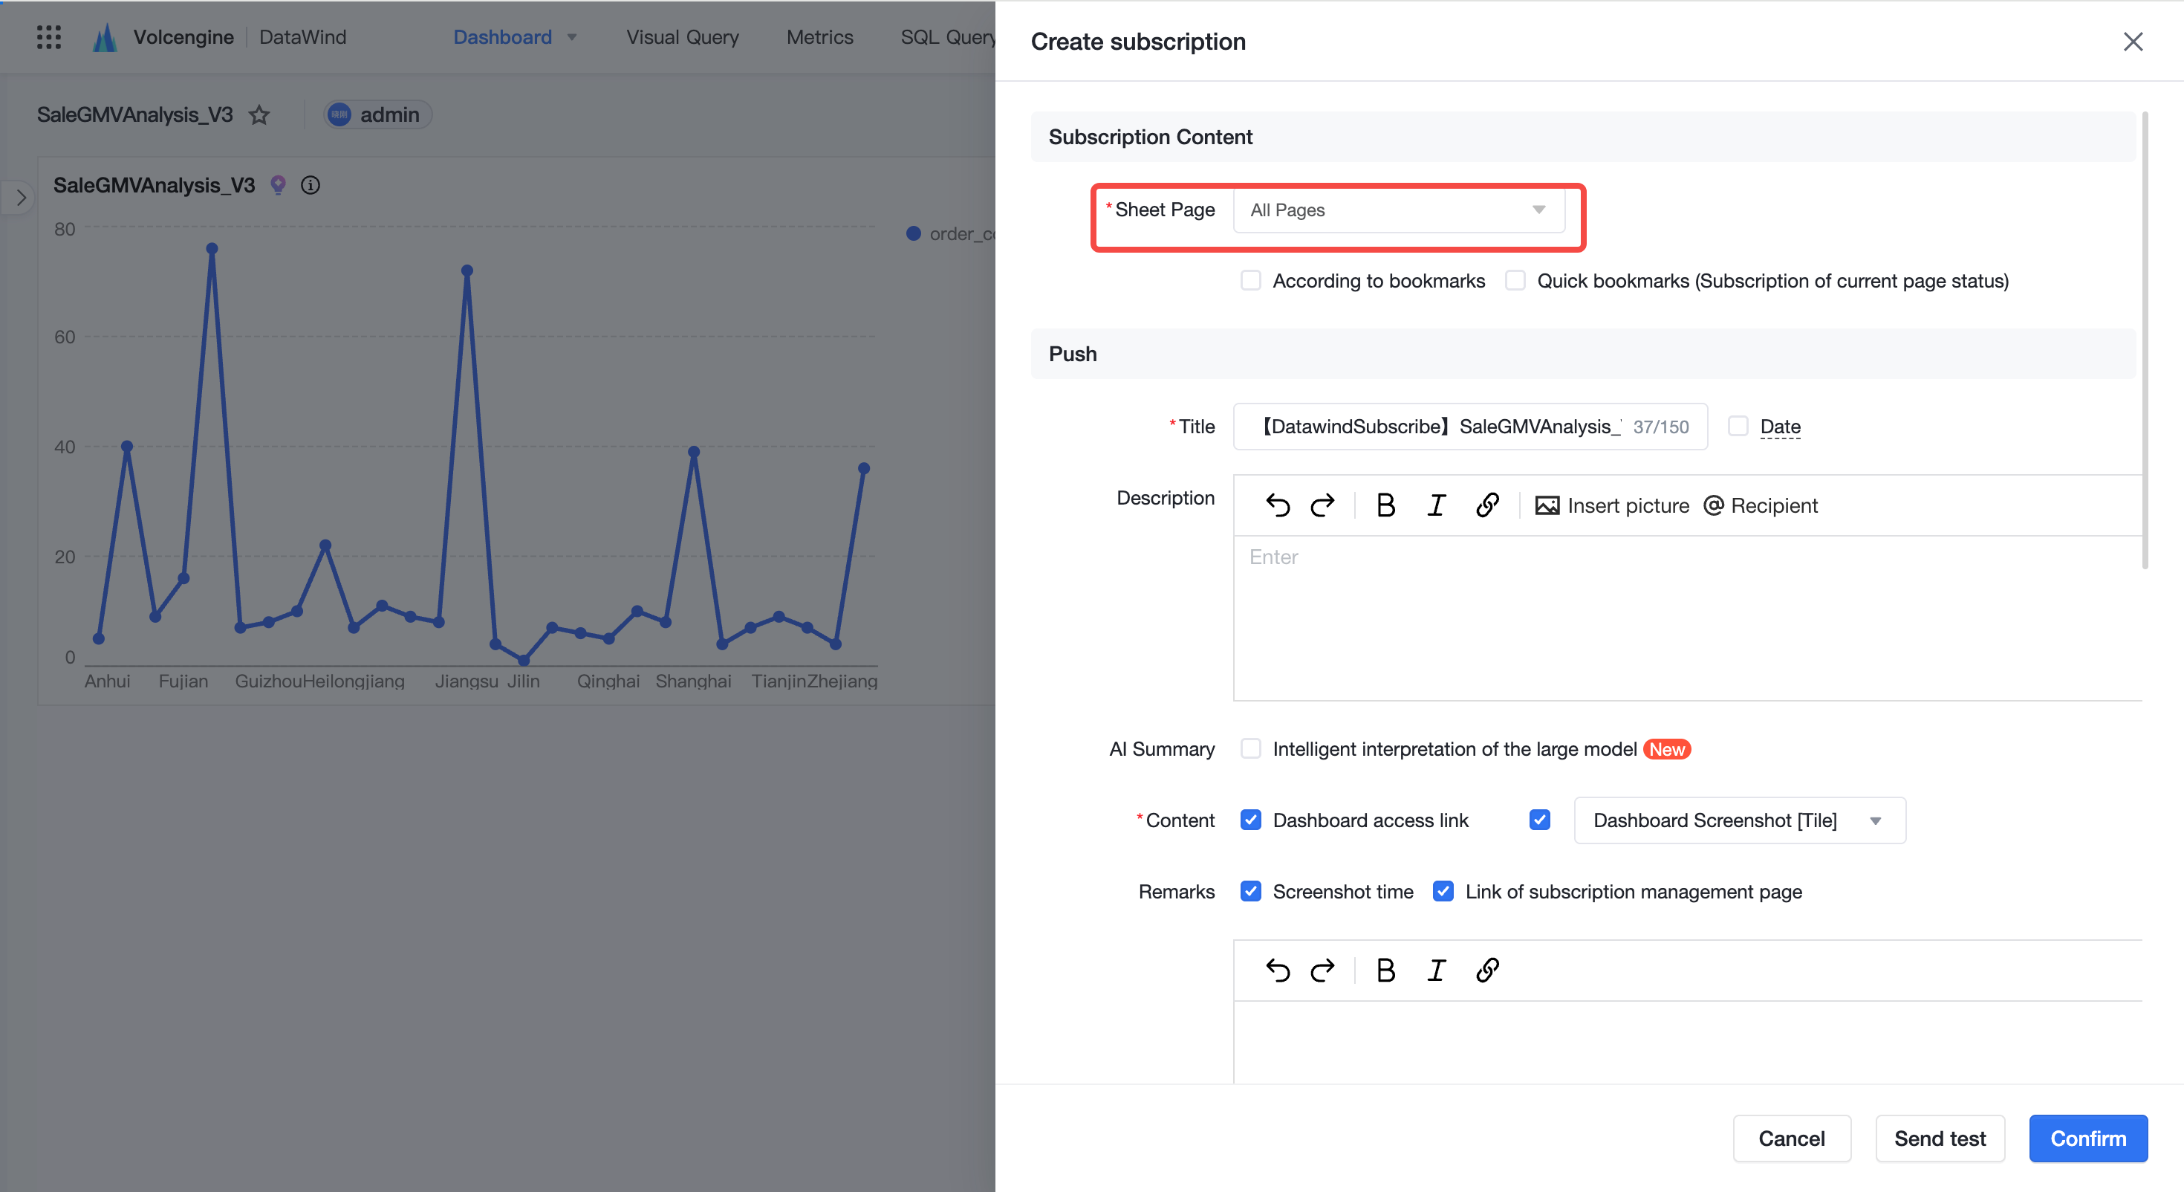Click the info icon beside chart title

(311, 185)
